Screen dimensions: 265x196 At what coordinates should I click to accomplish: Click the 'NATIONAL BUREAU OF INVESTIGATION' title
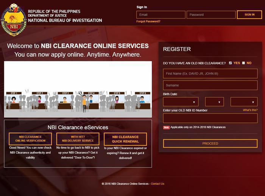coord(65,20)
